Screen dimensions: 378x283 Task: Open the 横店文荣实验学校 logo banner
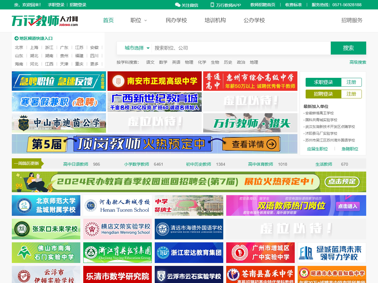tap(118, 229)
